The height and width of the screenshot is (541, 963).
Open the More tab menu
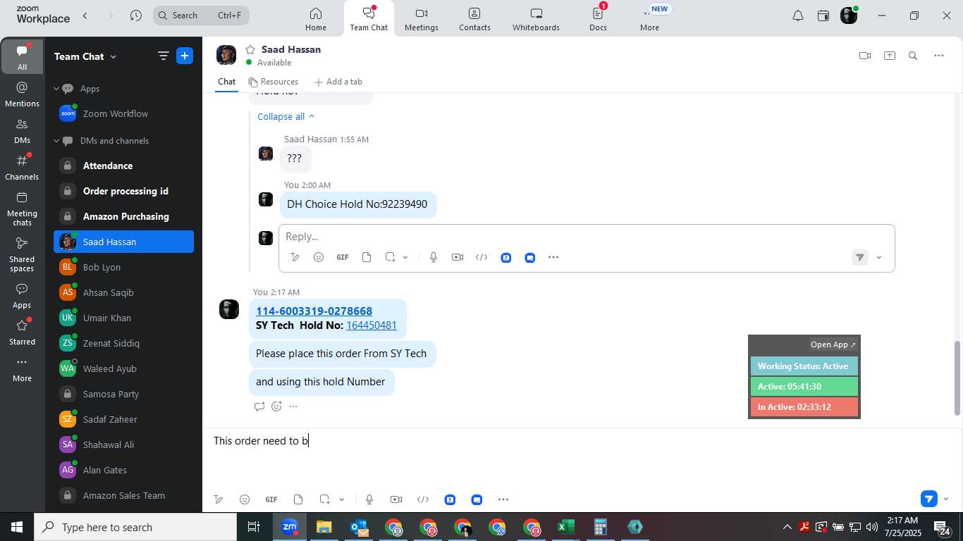[649, 19]
